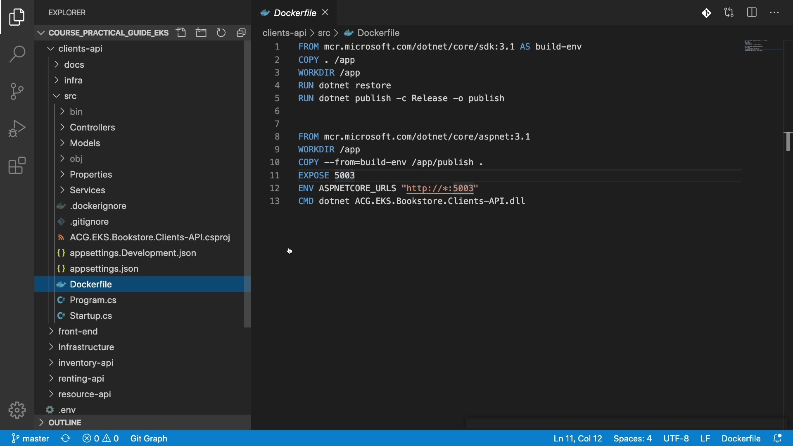Open the Manage gear icon
The width and height of the screenshot is (793, 446).
tap(17, 410)
